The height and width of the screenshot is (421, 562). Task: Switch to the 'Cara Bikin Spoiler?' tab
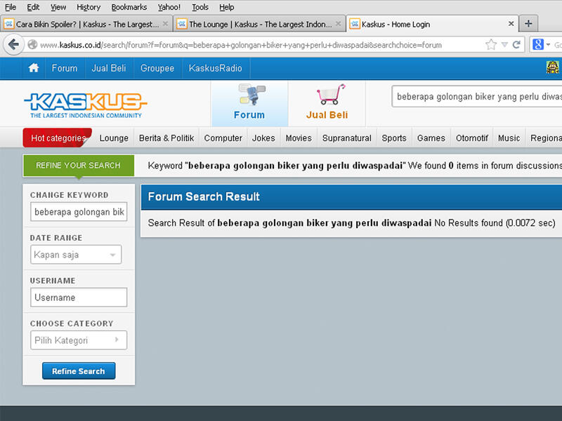[84, 24]
